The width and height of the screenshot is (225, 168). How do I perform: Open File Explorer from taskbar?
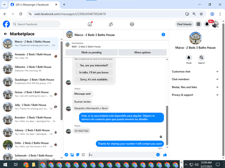click(34, 164)
